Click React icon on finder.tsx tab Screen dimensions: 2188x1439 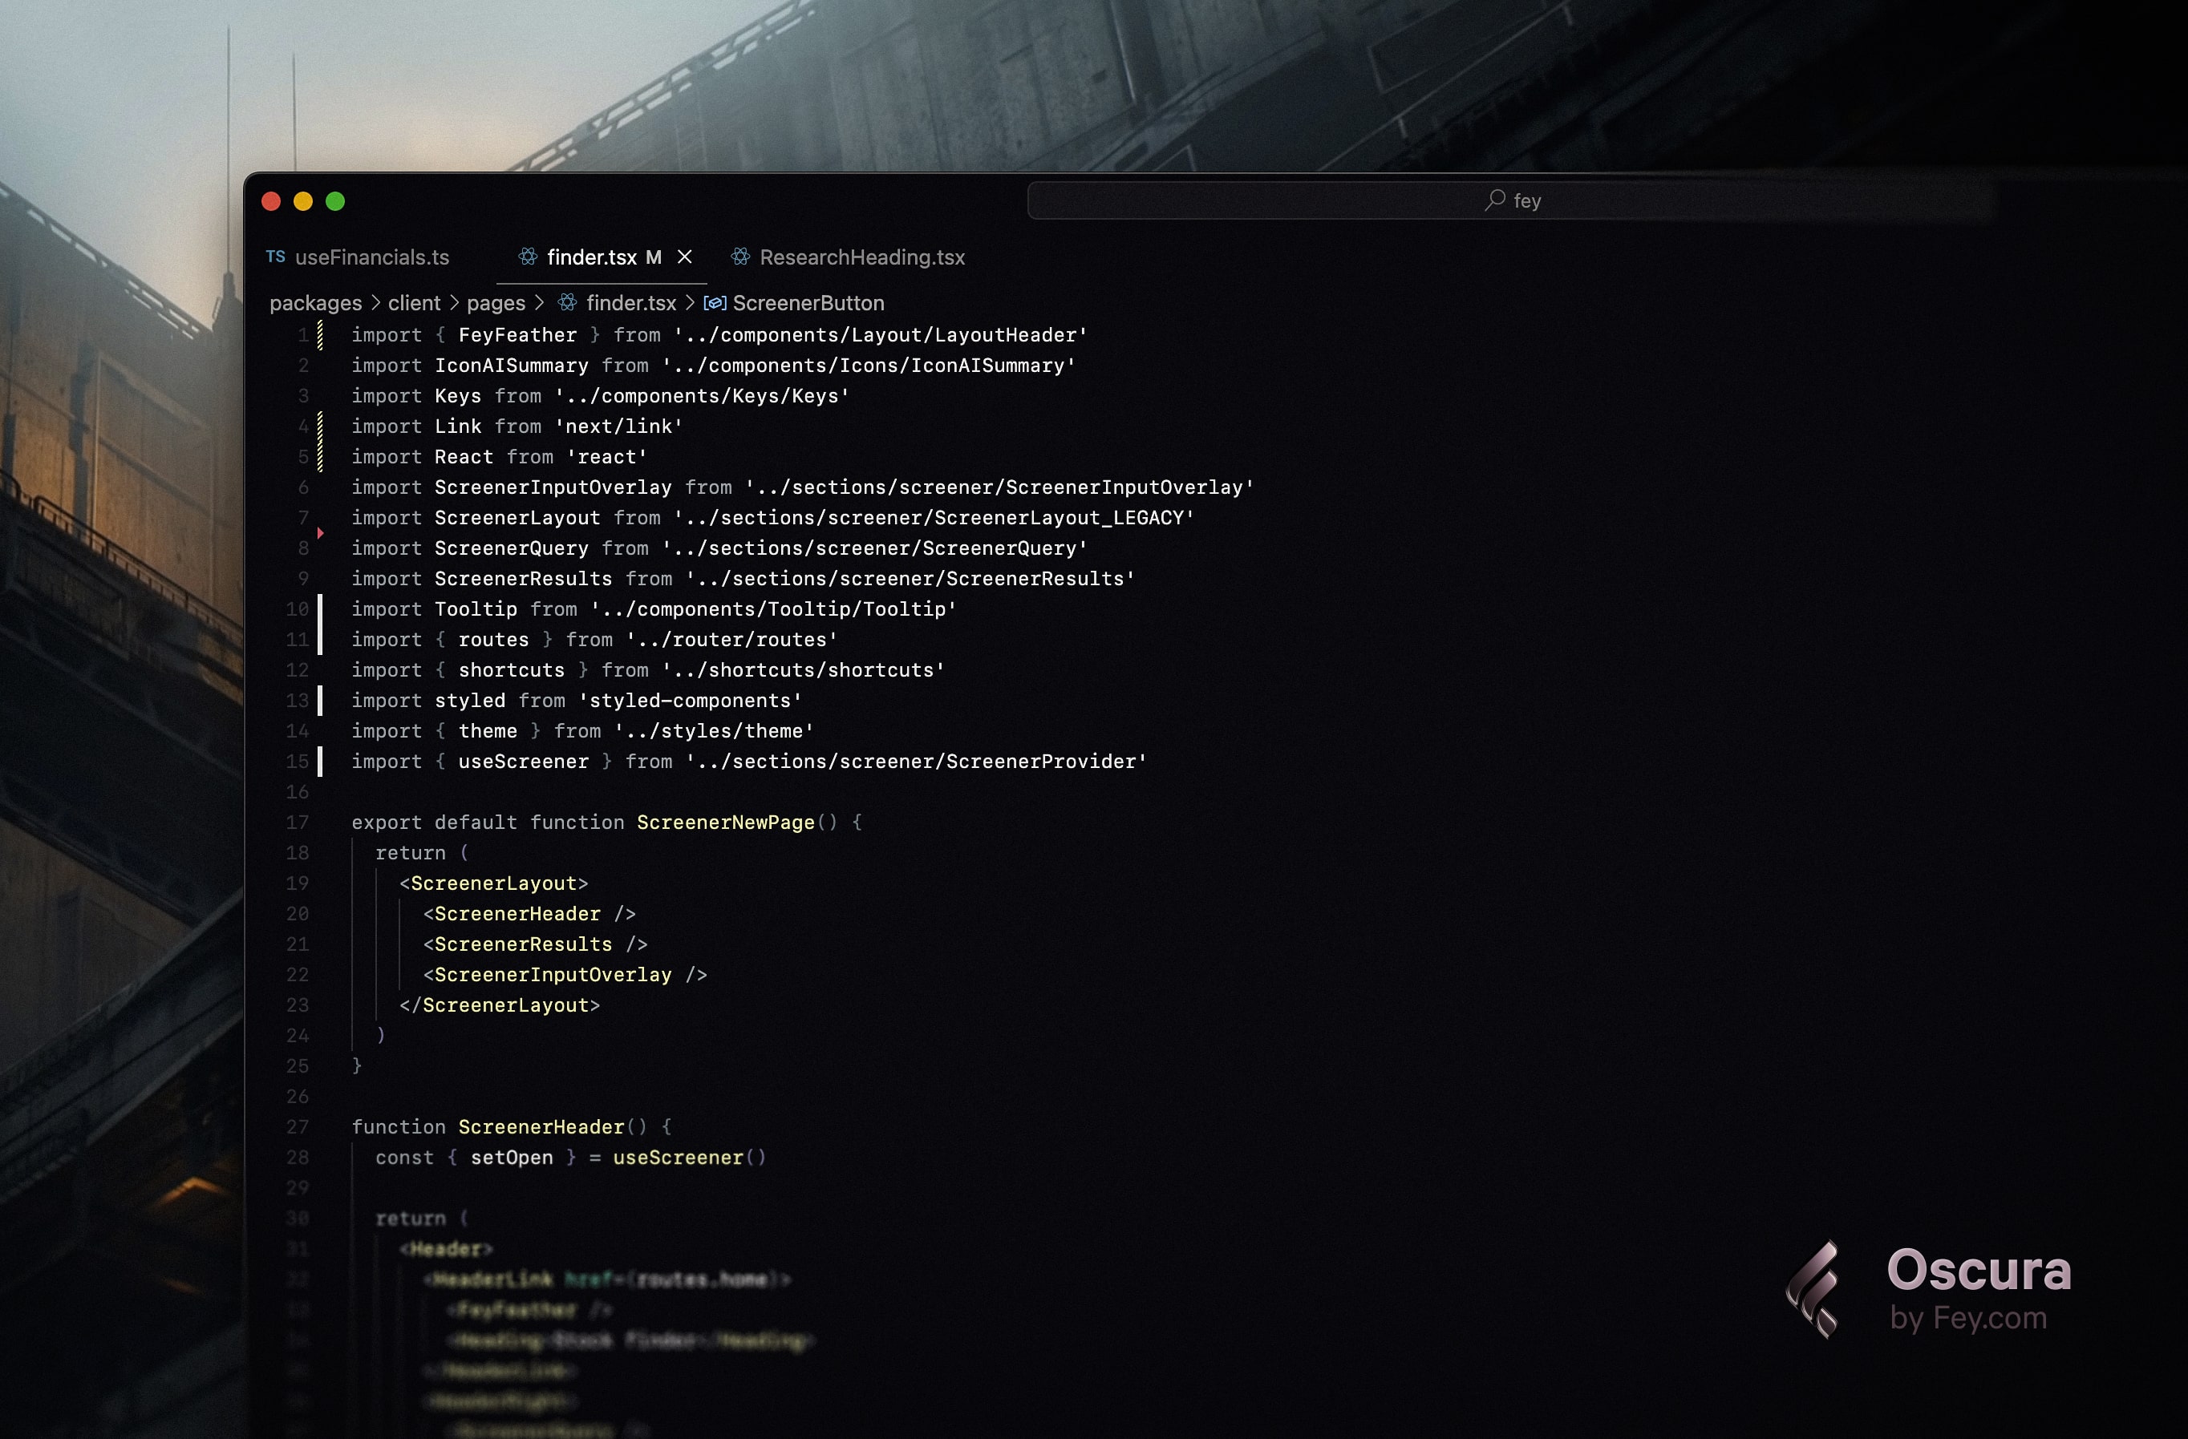(x=528, y=257)
